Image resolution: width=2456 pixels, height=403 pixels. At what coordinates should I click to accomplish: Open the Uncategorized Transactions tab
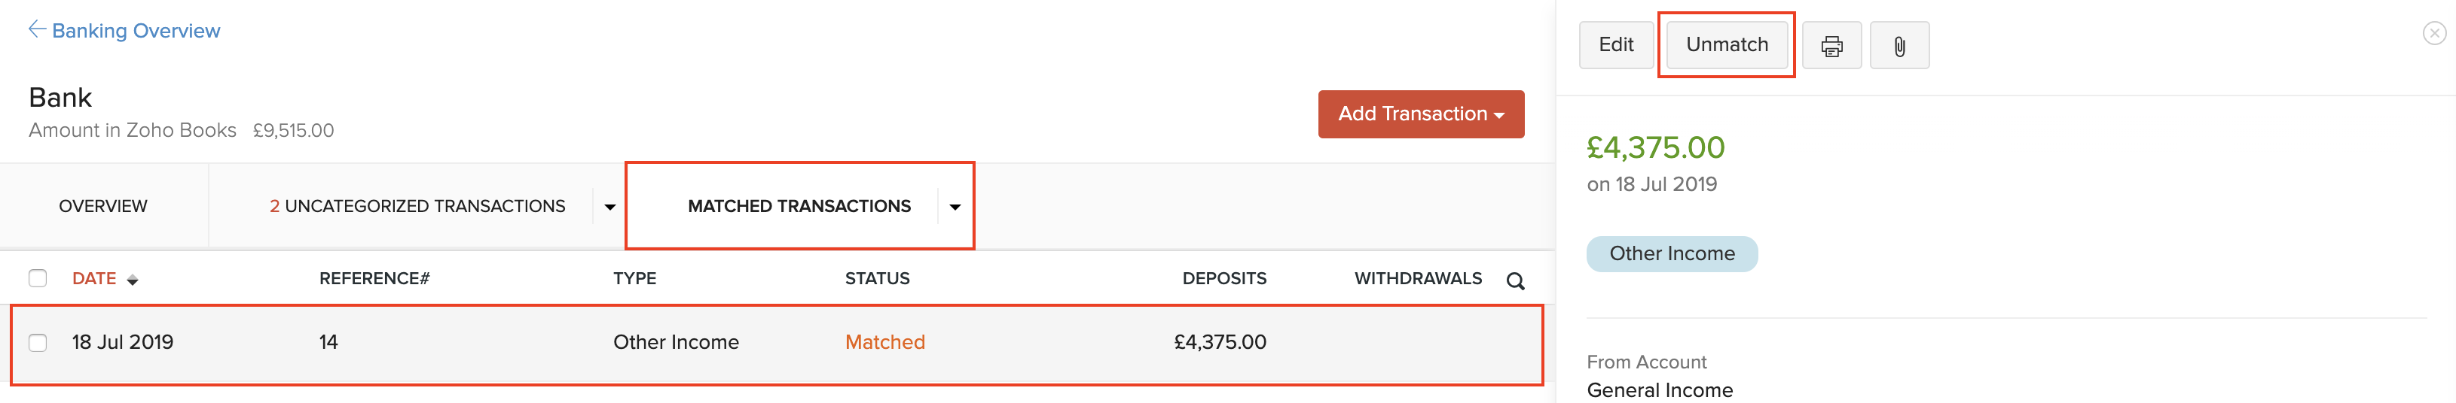[x=417, y=206]
